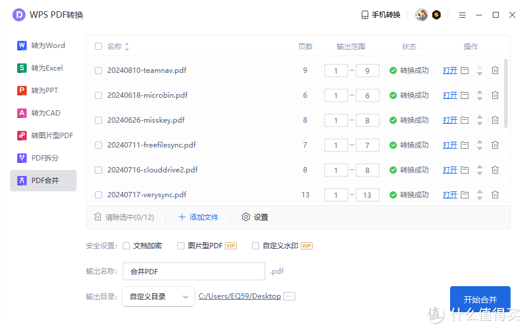Reorder 20240711-freefilesync.pdf with arrows
Image resolution: width=526 pixels, height=330 pixels.
[x=480, y=145]
